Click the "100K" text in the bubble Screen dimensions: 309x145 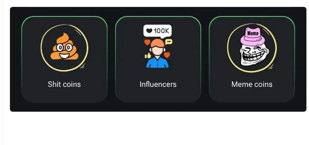(x=161, y=31)
